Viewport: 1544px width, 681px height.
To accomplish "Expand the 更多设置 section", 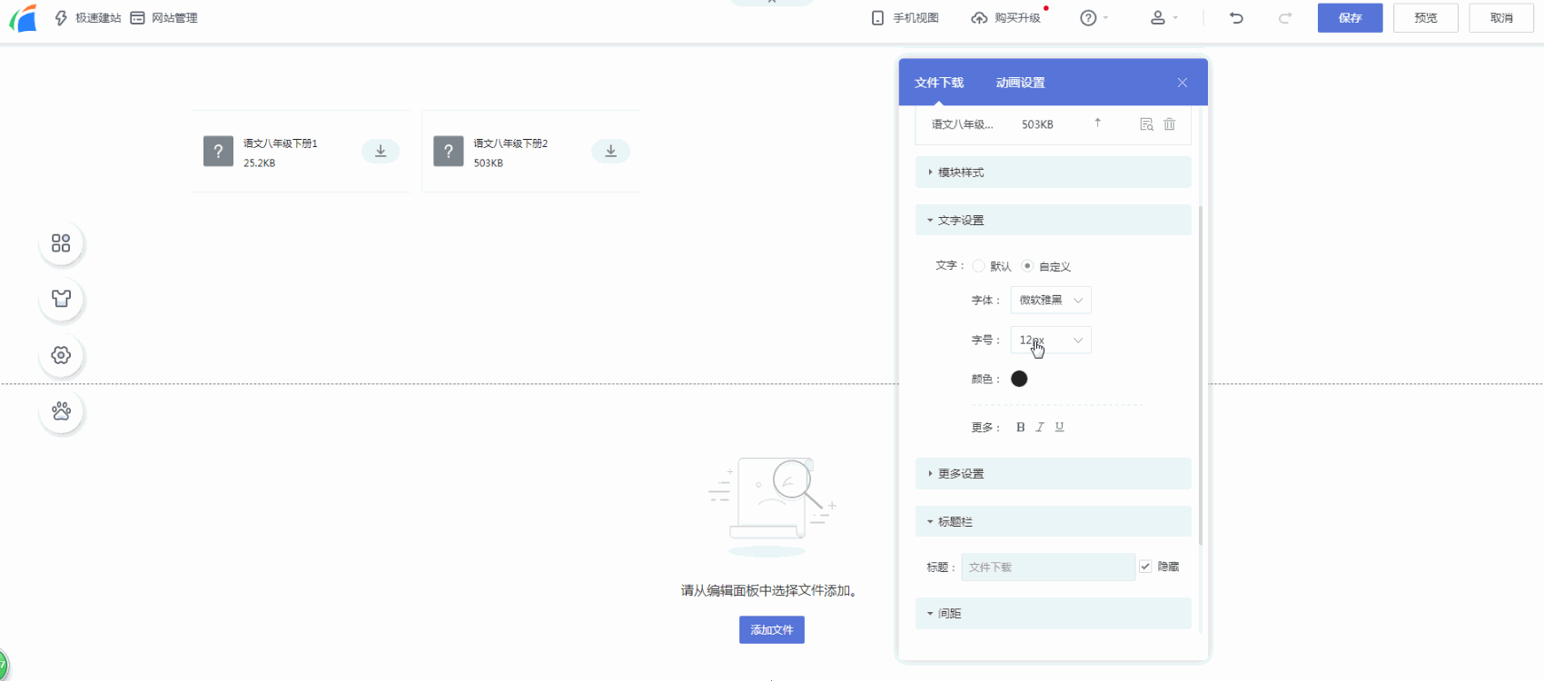I will (1054, 474).
